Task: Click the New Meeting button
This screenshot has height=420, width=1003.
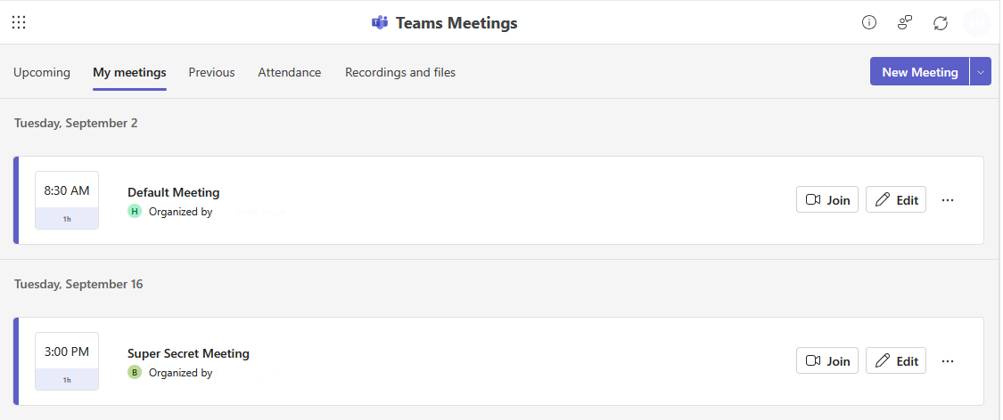Action: (919, 72)
